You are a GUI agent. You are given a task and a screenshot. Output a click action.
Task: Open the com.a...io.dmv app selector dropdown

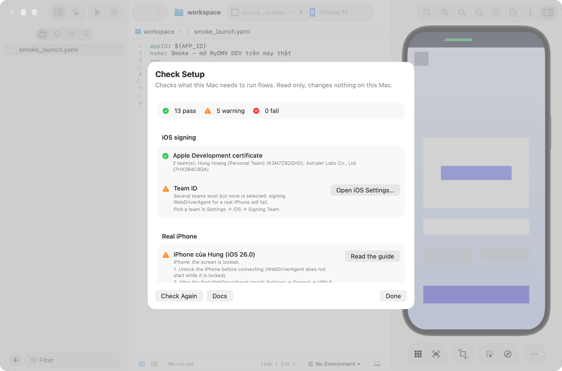263,13
